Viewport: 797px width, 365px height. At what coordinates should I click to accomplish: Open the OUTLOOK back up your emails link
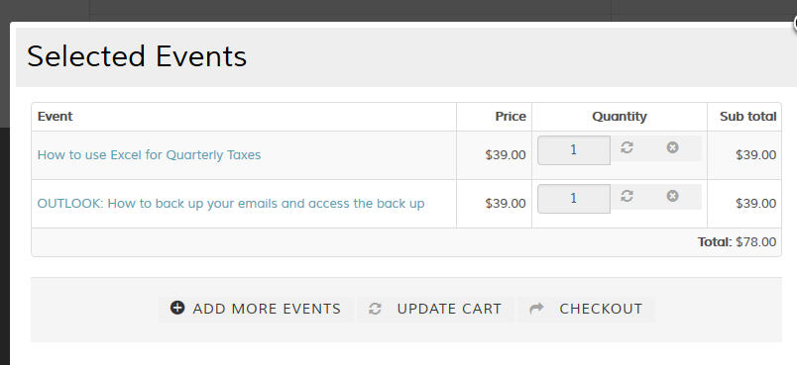click(x=231, y=204)
